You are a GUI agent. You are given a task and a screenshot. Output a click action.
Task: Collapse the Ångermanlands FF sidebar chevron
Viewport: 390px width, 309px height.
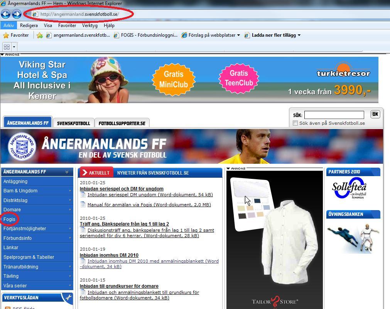point(67,172)
